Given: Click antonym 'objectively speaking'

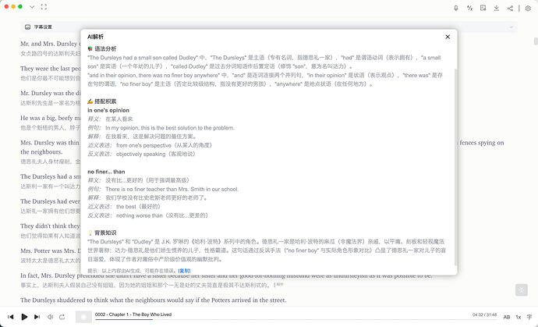Looking at the screenshot, I should tap(140, 155).
